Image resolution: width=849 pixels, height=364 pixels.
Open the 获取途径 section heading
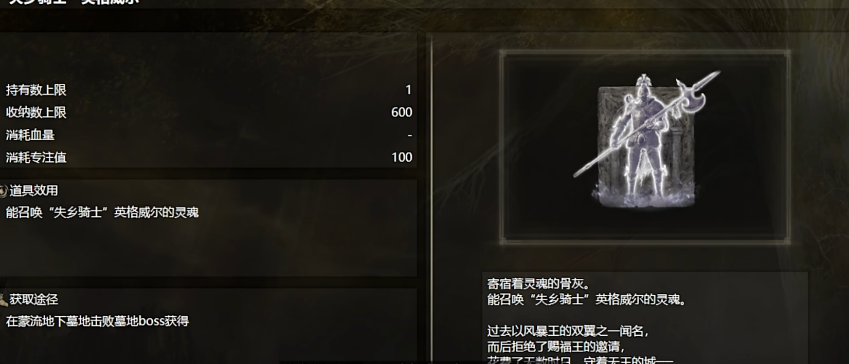33,300
